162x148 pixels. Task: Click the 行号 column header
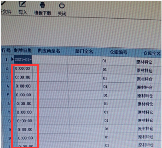6,50
